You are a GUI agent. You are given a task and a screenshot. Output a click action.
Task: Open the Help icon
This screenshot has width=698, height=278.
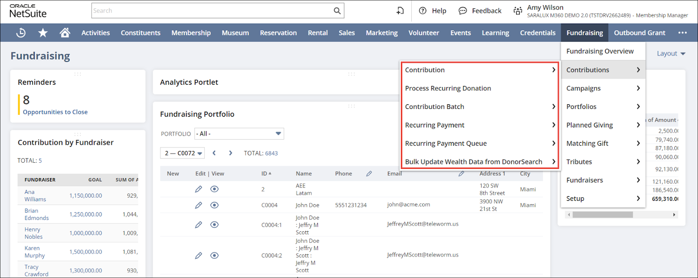(422, 11)
